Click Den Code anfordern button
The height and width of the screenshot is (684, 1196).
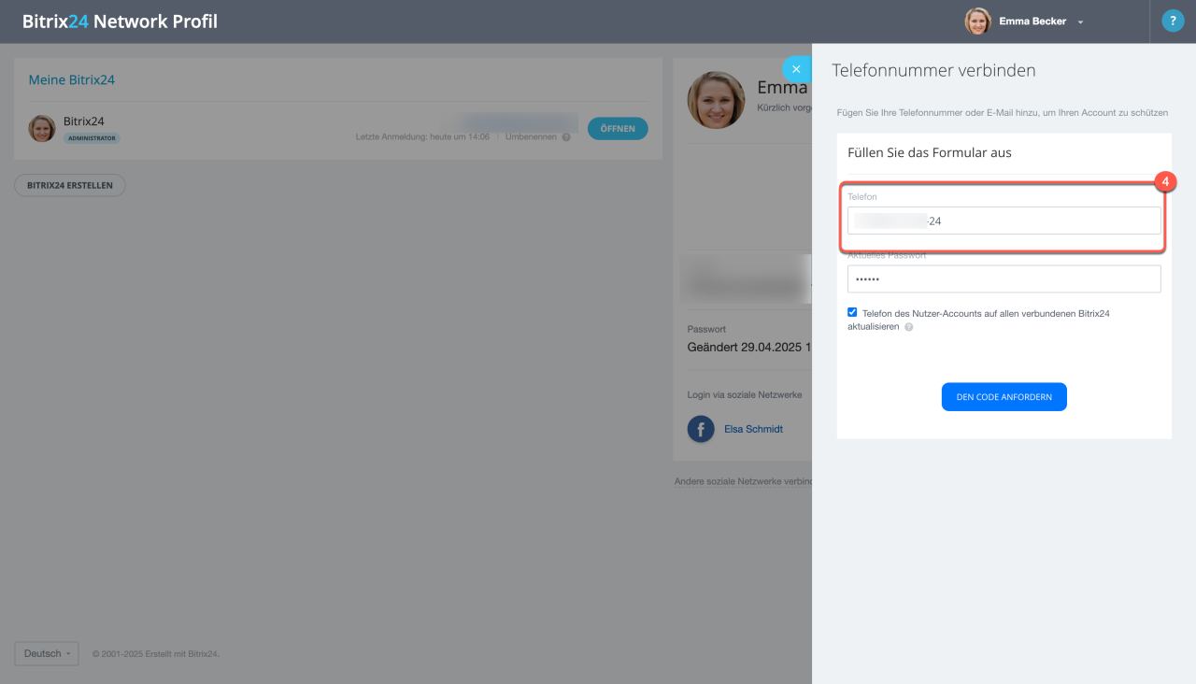point(1004,397)
